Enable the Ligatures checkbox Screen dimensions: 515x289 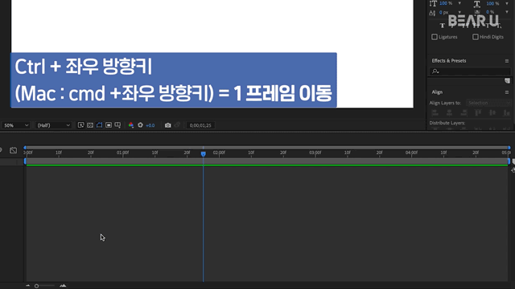[435, 37]
